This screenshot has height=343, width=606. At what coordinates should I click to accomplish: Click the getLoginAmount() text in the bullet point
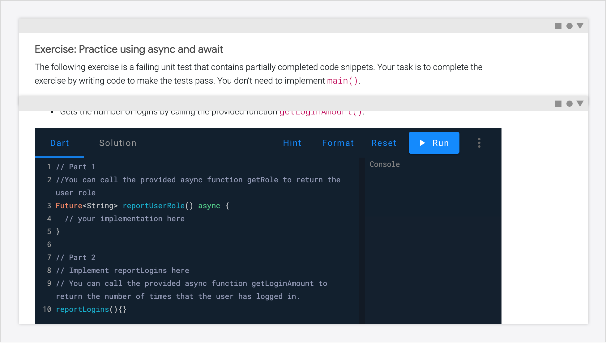click(320, 112)
